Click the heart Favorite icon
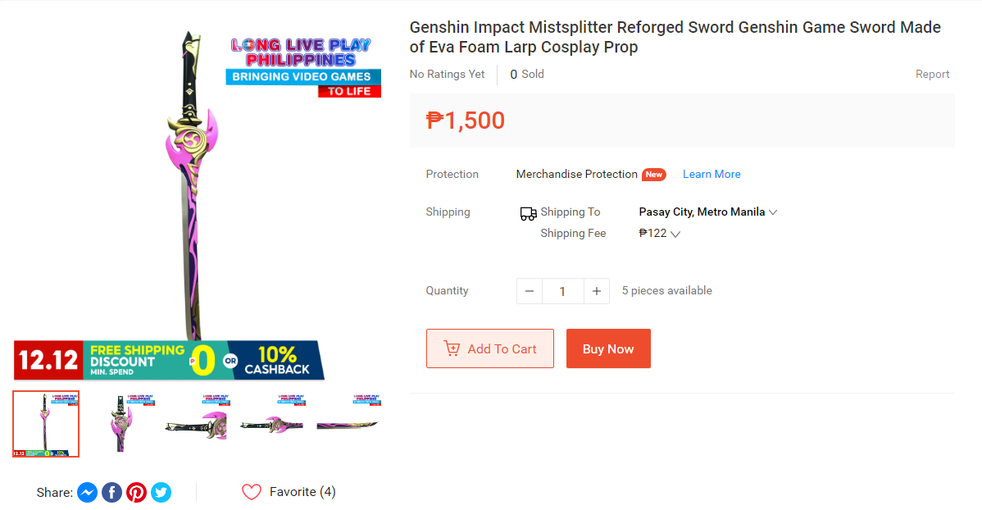This screenshot has width=982, height=510. [252, 492]
